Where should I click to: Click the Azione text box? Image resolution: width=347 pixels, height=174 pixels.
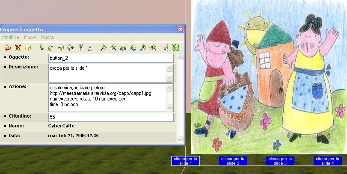[x=111, y=98]
